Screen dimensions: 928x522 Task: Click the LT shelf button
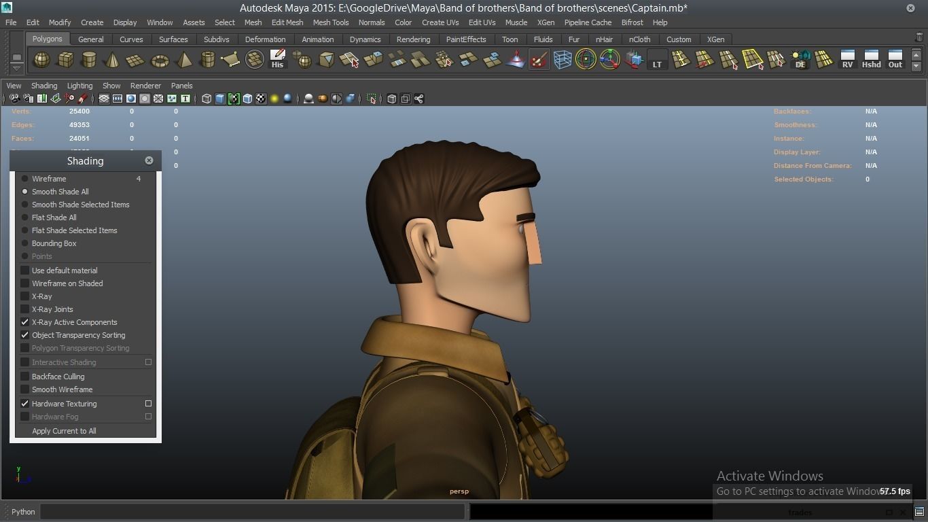657,60
